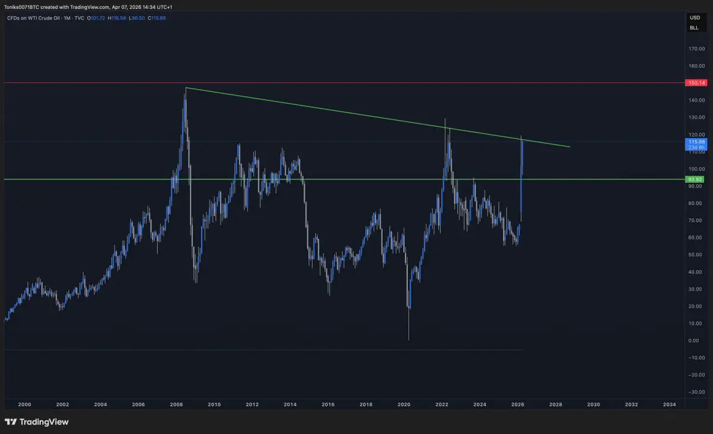Screen dimensions: 713x434
Task: Click the close value C115.86
Action: [157, 18]
